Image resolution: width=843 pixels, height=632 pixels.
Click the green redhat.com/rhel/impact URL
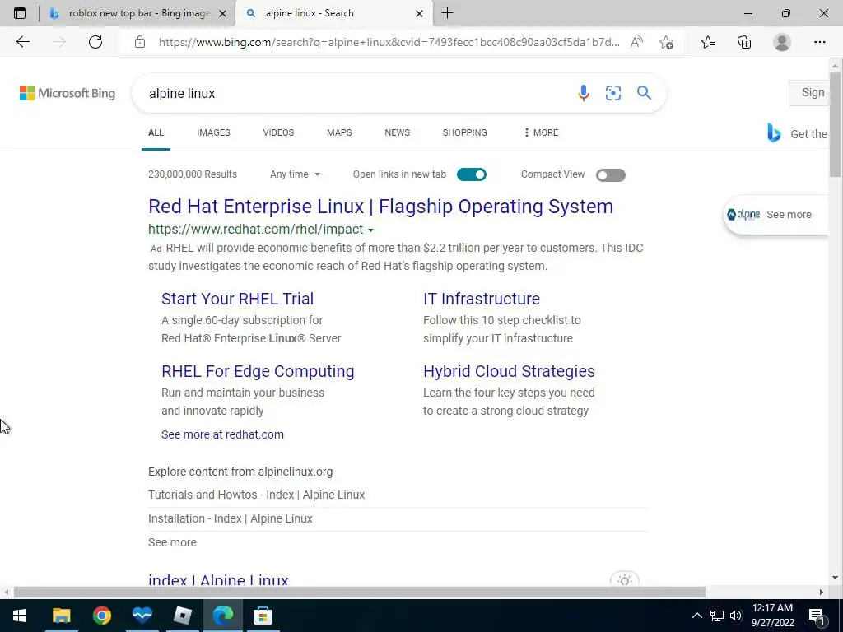(x=256, y=230)
